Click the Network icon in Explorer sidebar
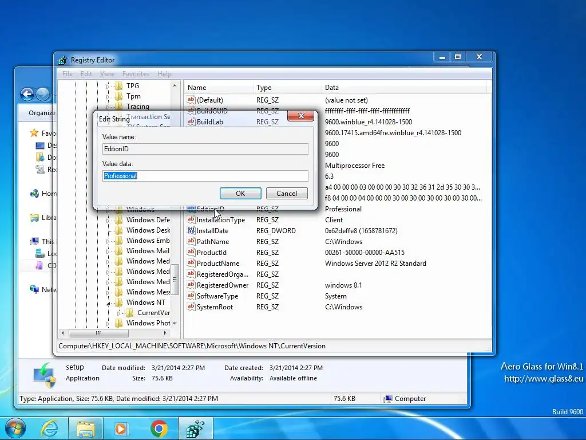Image resolution: width=586 pixels, height=440 pixels. click(34, 289)
